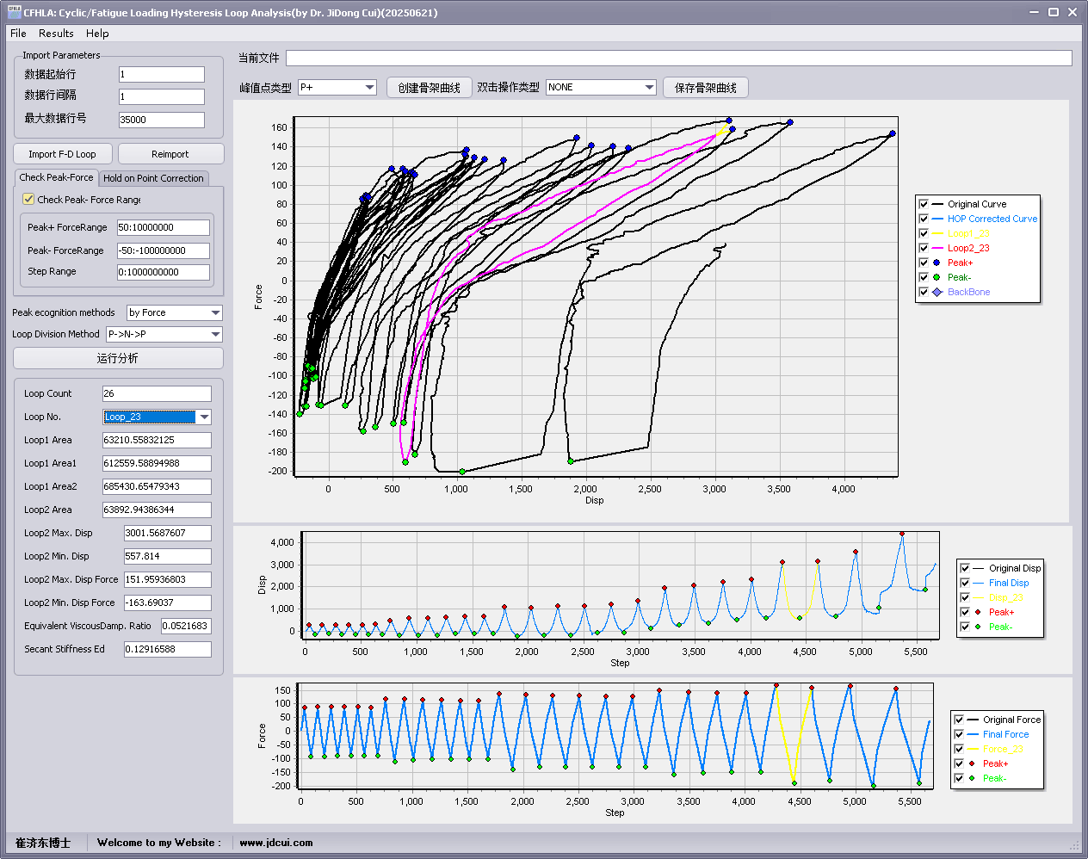Uncheck the Check Peak-Force Range checkbox
Screen dimensions: 1088x859
[28, 199]
